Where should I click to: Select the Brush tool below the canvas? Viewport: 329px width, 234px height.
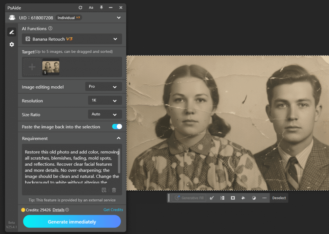point(211,198)
